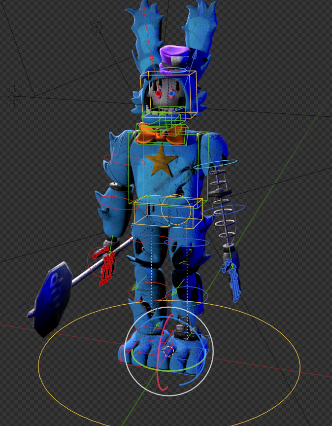Select the blue knee ring control
Screen dimensions: 332x426
tap(187, 296)
